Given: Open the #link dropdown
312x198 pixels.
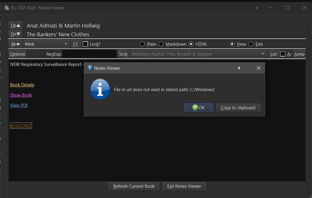Looking at the screenshot, I should tap(46, 44).
